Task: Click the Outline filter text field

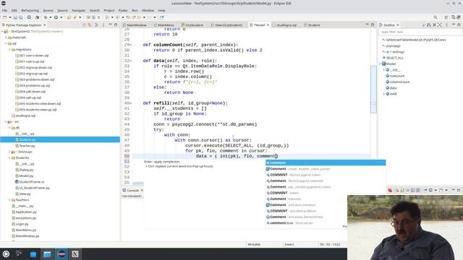Action: pos(420,32)
